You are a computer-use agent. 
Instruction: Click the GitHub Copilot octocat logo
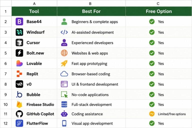[19, 114]
